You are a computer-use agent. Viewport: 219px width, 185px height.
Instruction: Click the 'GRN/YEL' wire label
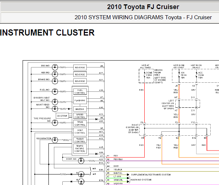point(118,180)
